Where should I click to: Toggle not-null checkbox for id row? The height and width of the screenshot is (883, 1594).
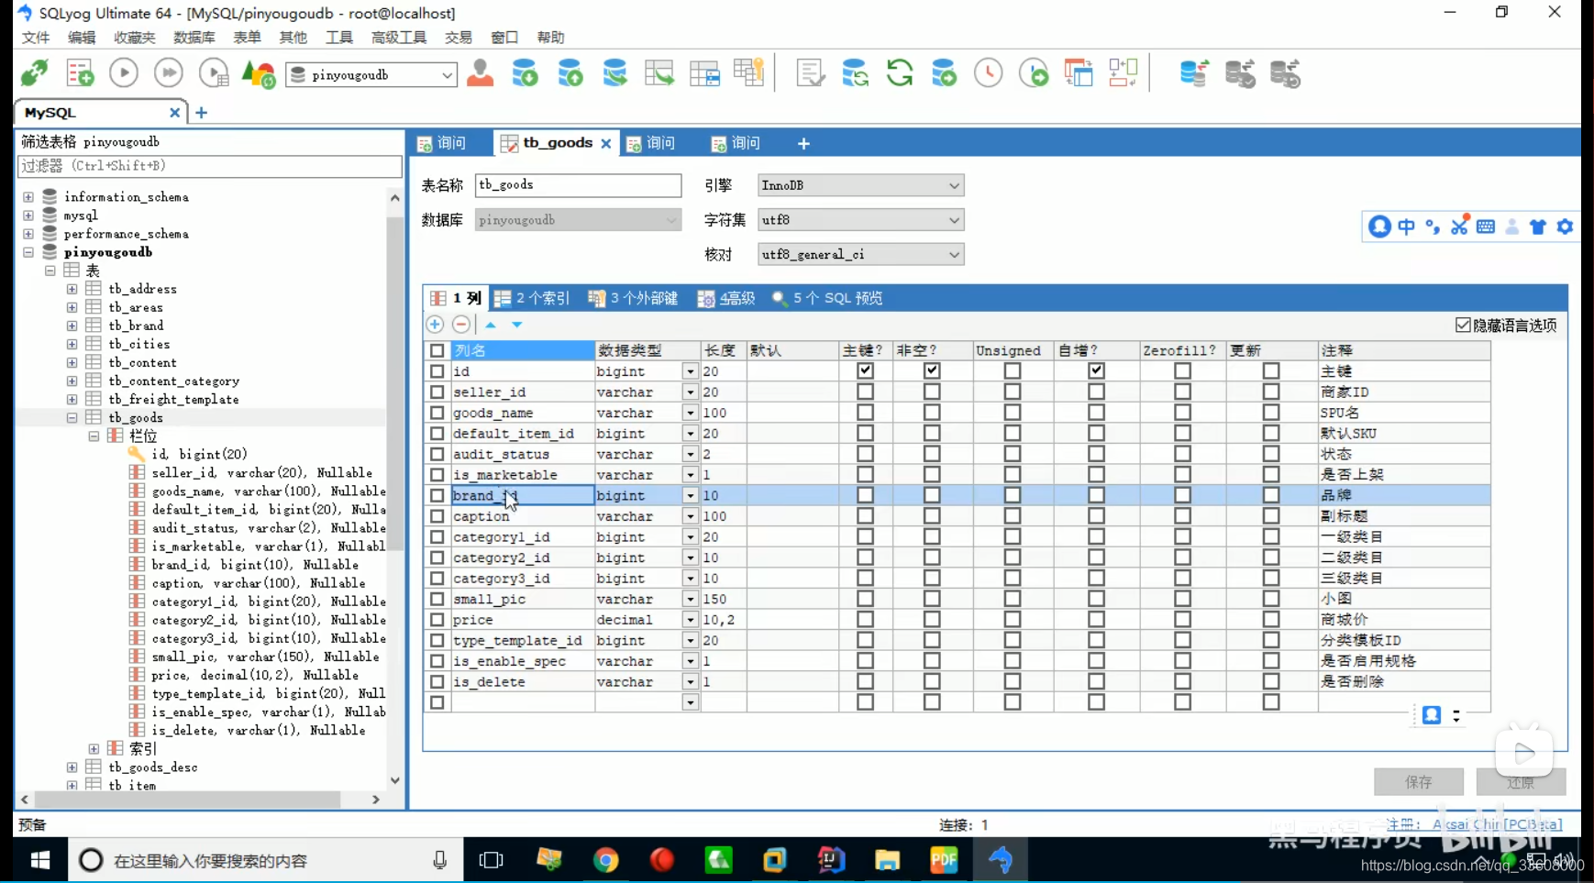pyautogui.click(x=932, y=371)
